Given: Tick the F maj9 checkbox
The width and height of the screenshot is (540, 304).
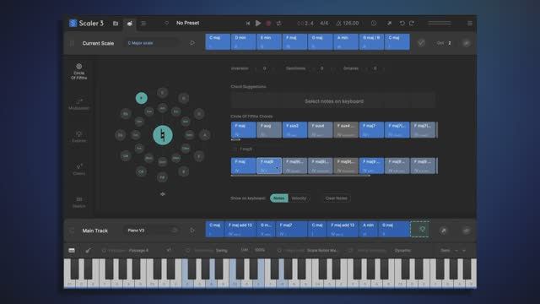Looking at the screenshot, I should 235,149.
